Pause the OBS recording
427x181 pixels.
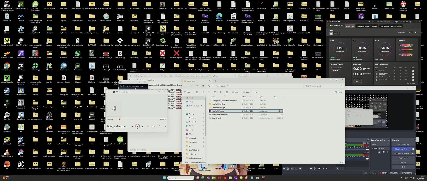coord(413,149)
